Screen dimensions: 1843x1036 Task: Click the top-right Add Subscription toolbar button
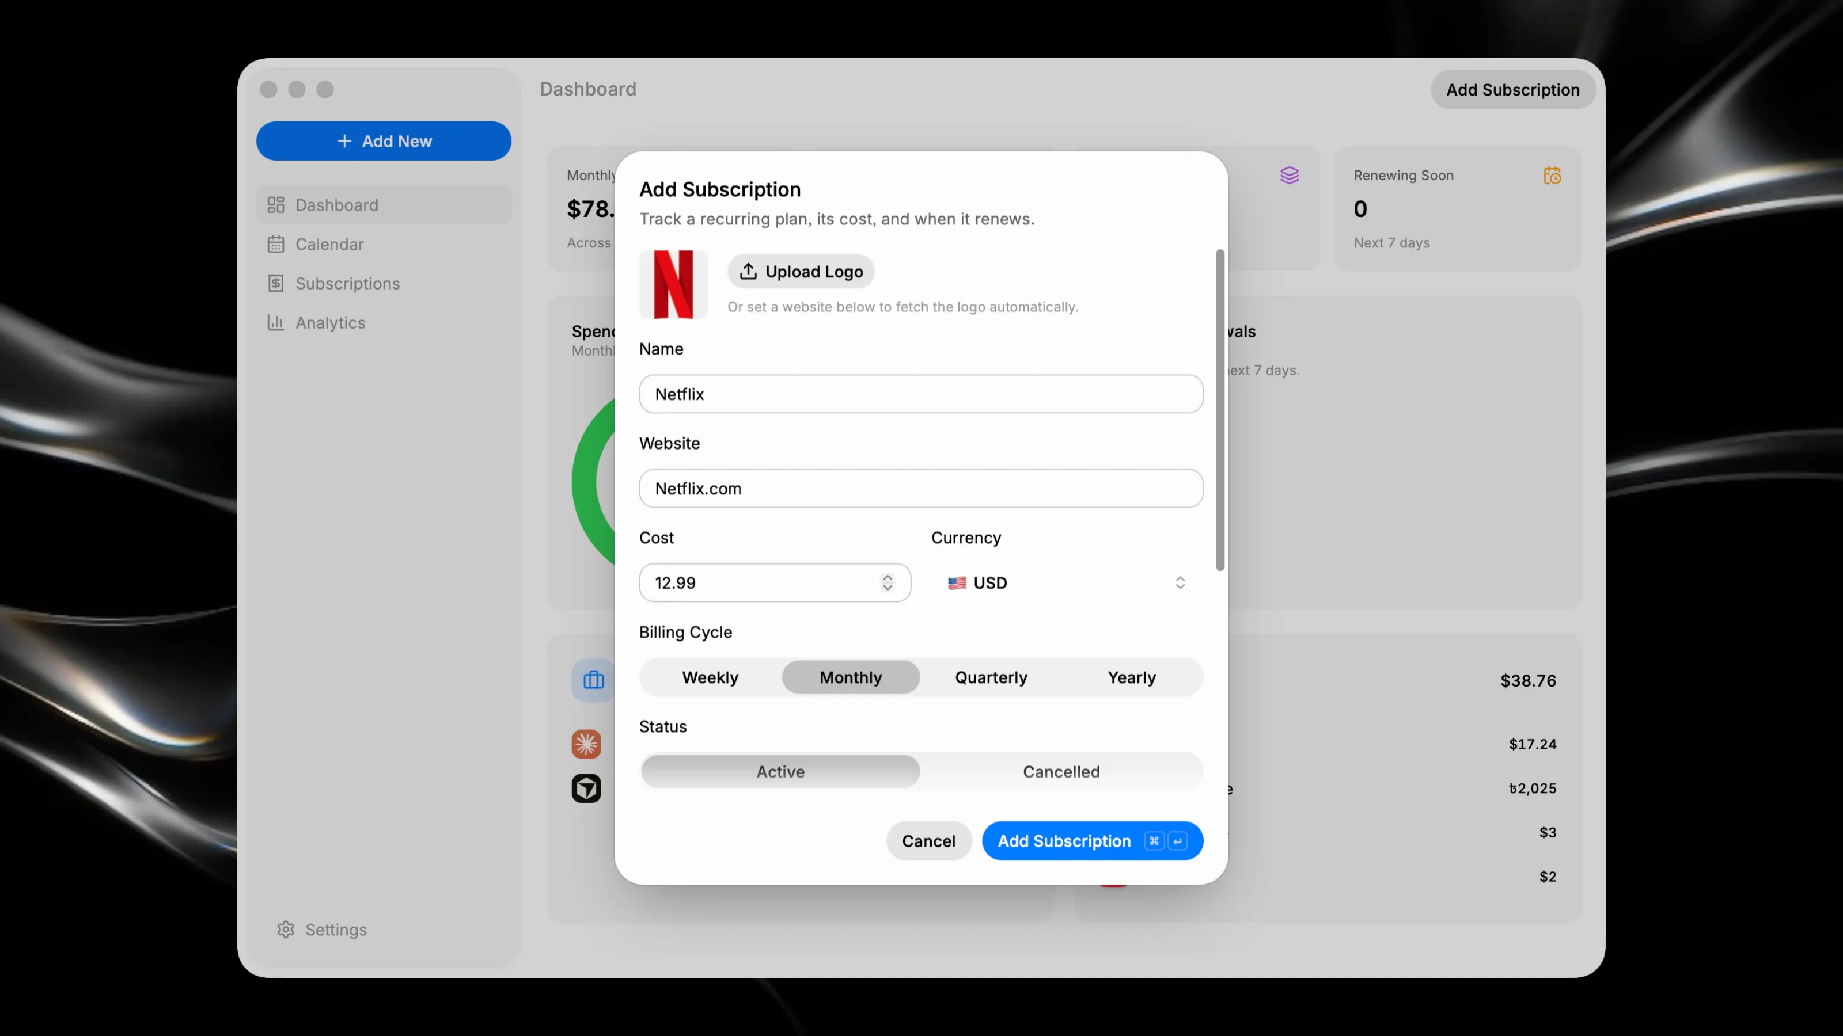[x=1512, y=89]
